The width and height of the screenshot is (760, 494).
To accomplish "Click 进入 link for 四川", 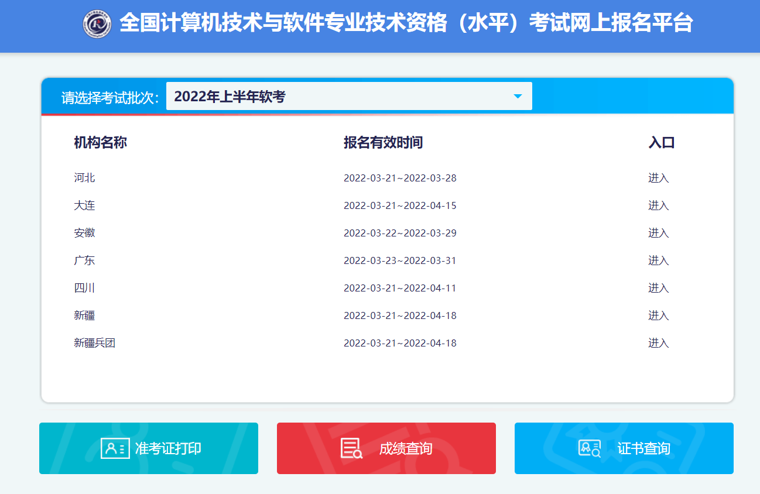I will click(x=658, y=288).
